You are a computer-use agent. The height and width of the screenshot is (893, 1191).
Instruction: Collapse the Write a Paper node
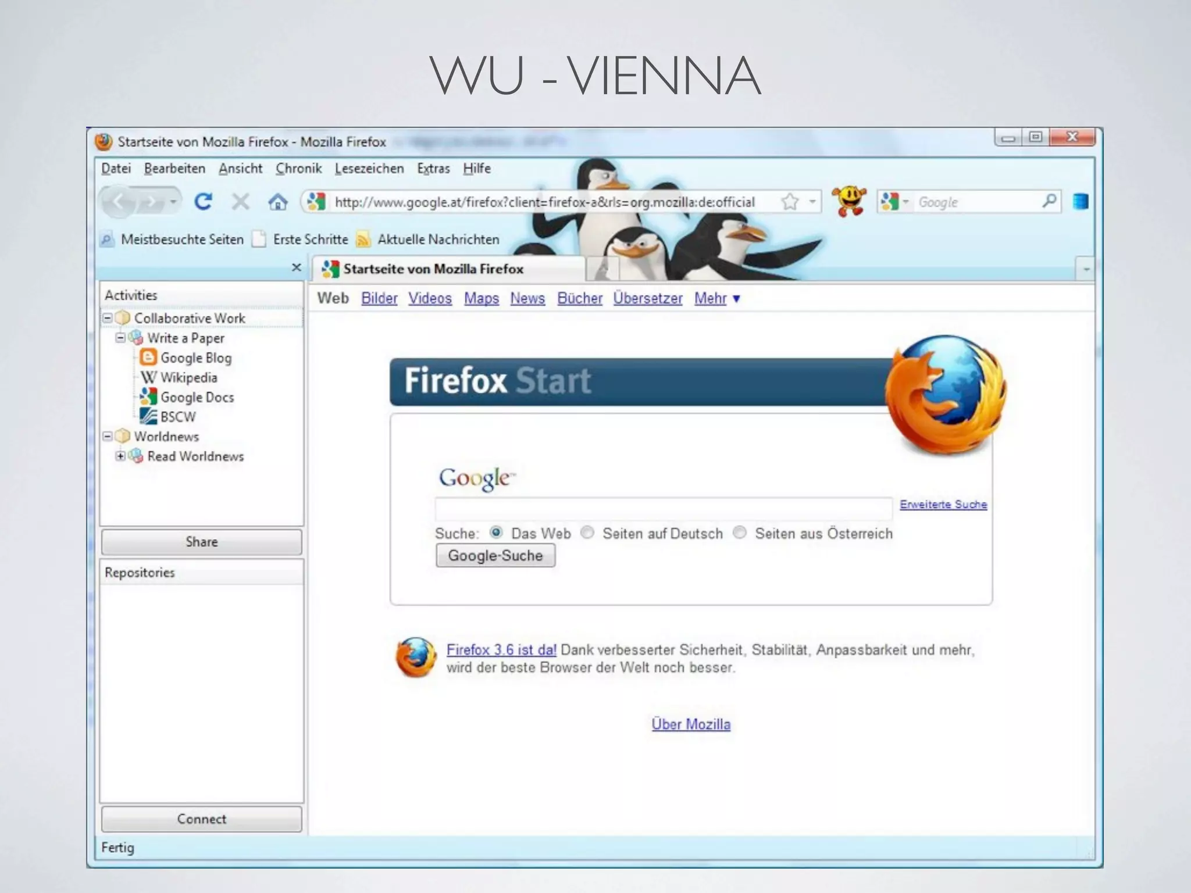120,337
